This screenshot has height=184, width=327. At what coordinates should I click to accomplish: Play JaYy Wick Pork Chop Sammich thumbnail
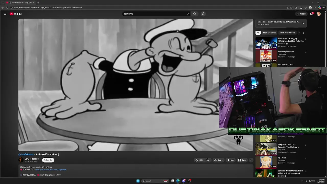tap(266, 149)
